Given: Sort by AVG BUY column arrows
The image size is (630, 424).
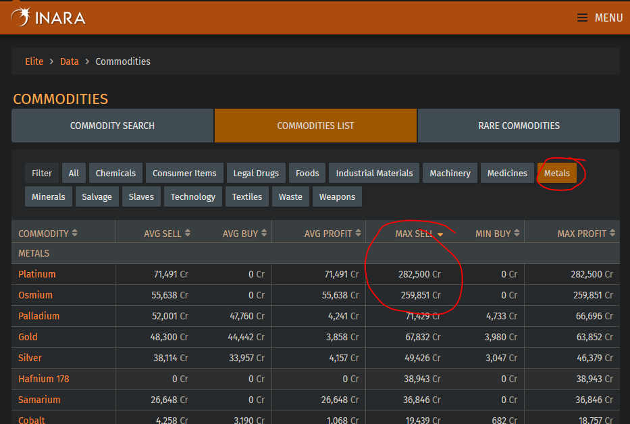Looking at the screenshot, I should click(x=264, y=233).
